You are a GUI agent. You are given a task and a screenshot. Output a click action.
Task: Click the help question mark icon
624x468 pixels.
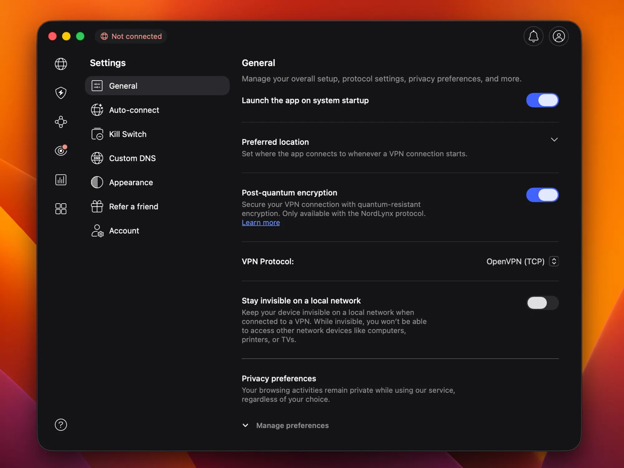[x=61, y=425]
